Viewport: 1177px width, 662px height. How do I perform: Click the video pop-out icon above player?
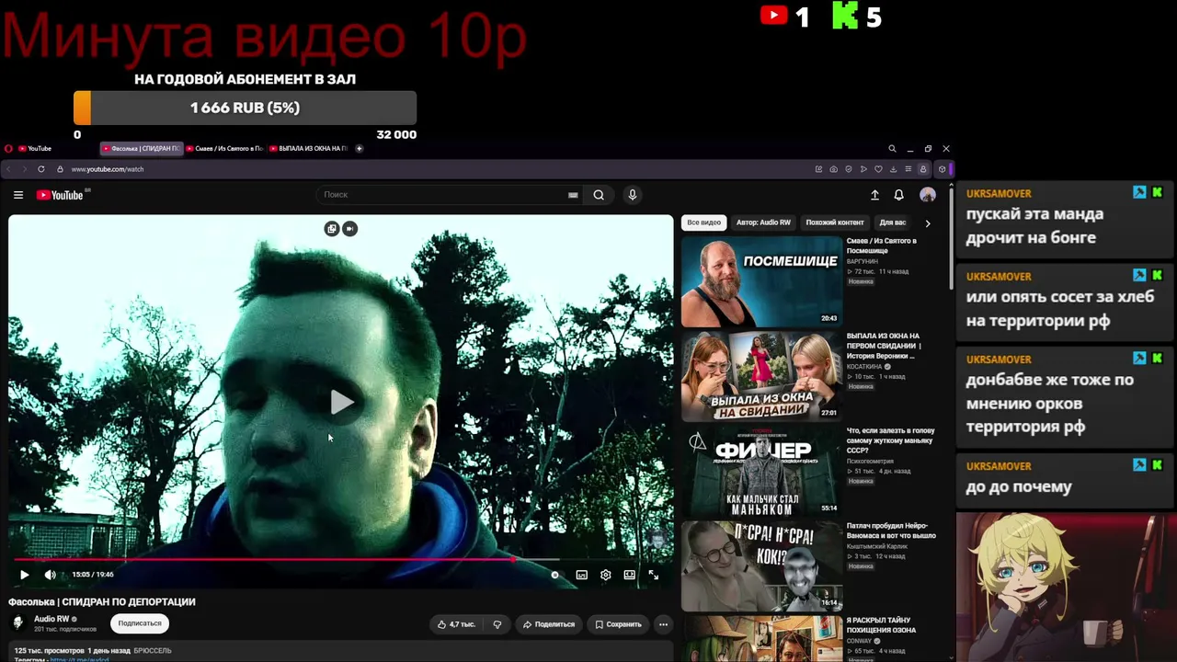pyautogui.click(x=332, y=229)
